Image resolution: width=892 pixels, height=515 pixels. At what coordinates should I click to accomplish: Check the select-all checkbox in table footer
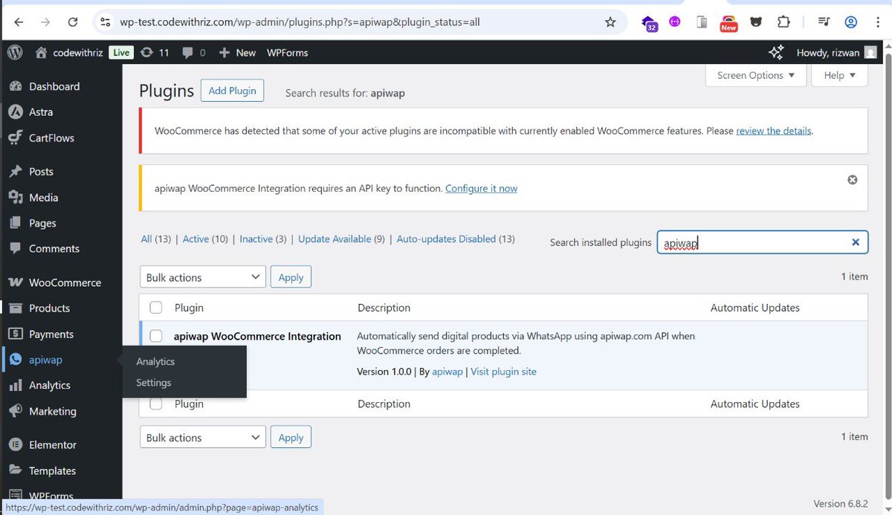156,404
